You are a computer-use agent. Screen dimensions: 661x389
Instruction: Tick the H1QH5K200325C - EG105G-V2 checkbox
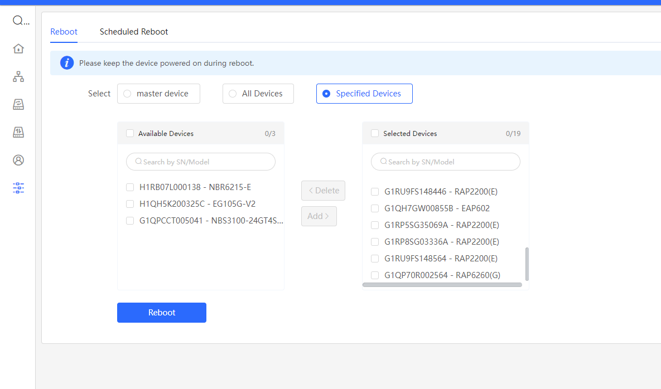point(130,204)
